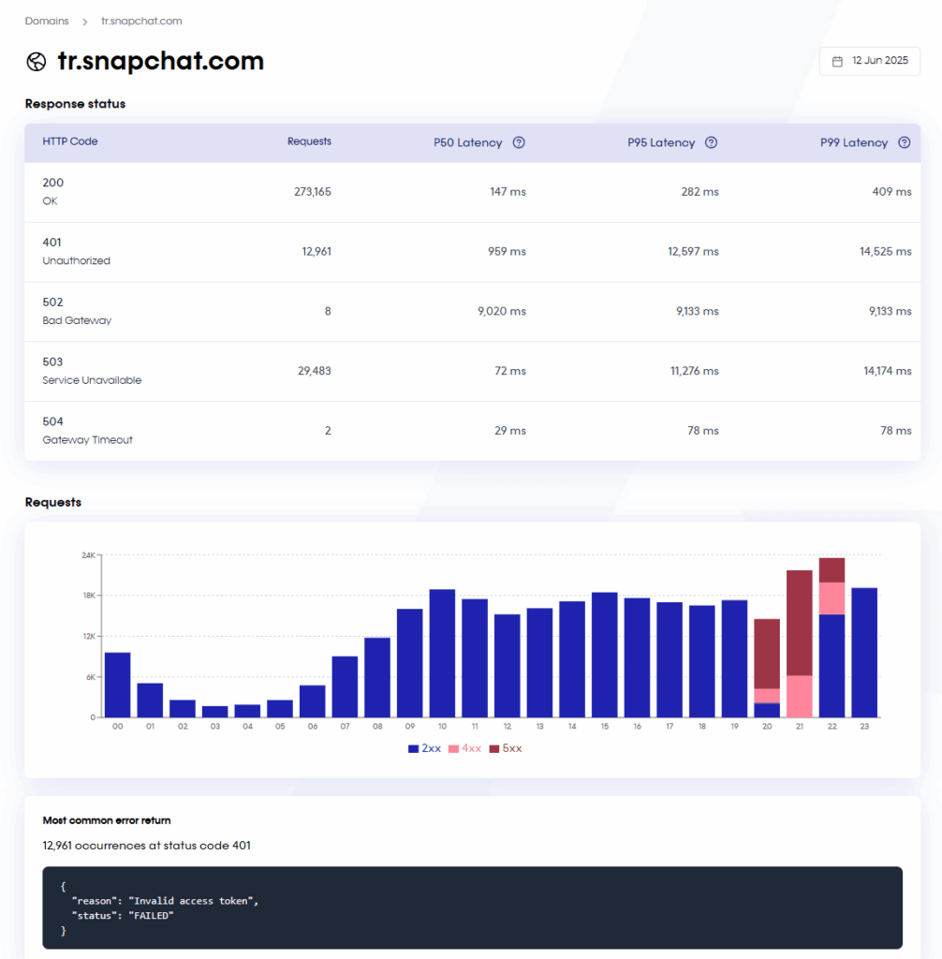Image resolution: width=942 pixels, height=959 pixels.
Task: Click the 4xx segment of hour 21 bar
Action: 800,697
